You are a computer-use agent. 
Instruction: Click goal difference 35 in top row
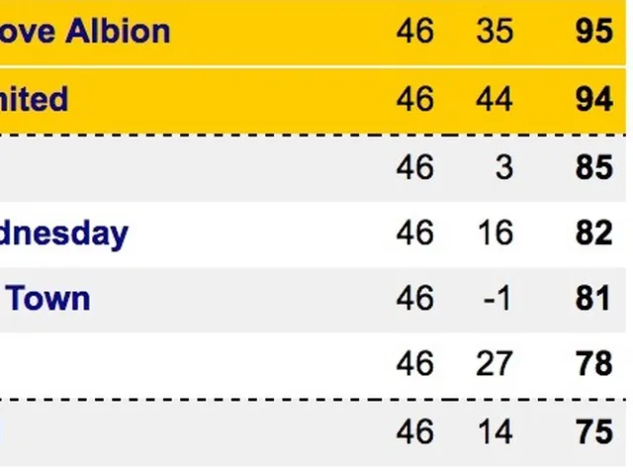pos(493,31)
